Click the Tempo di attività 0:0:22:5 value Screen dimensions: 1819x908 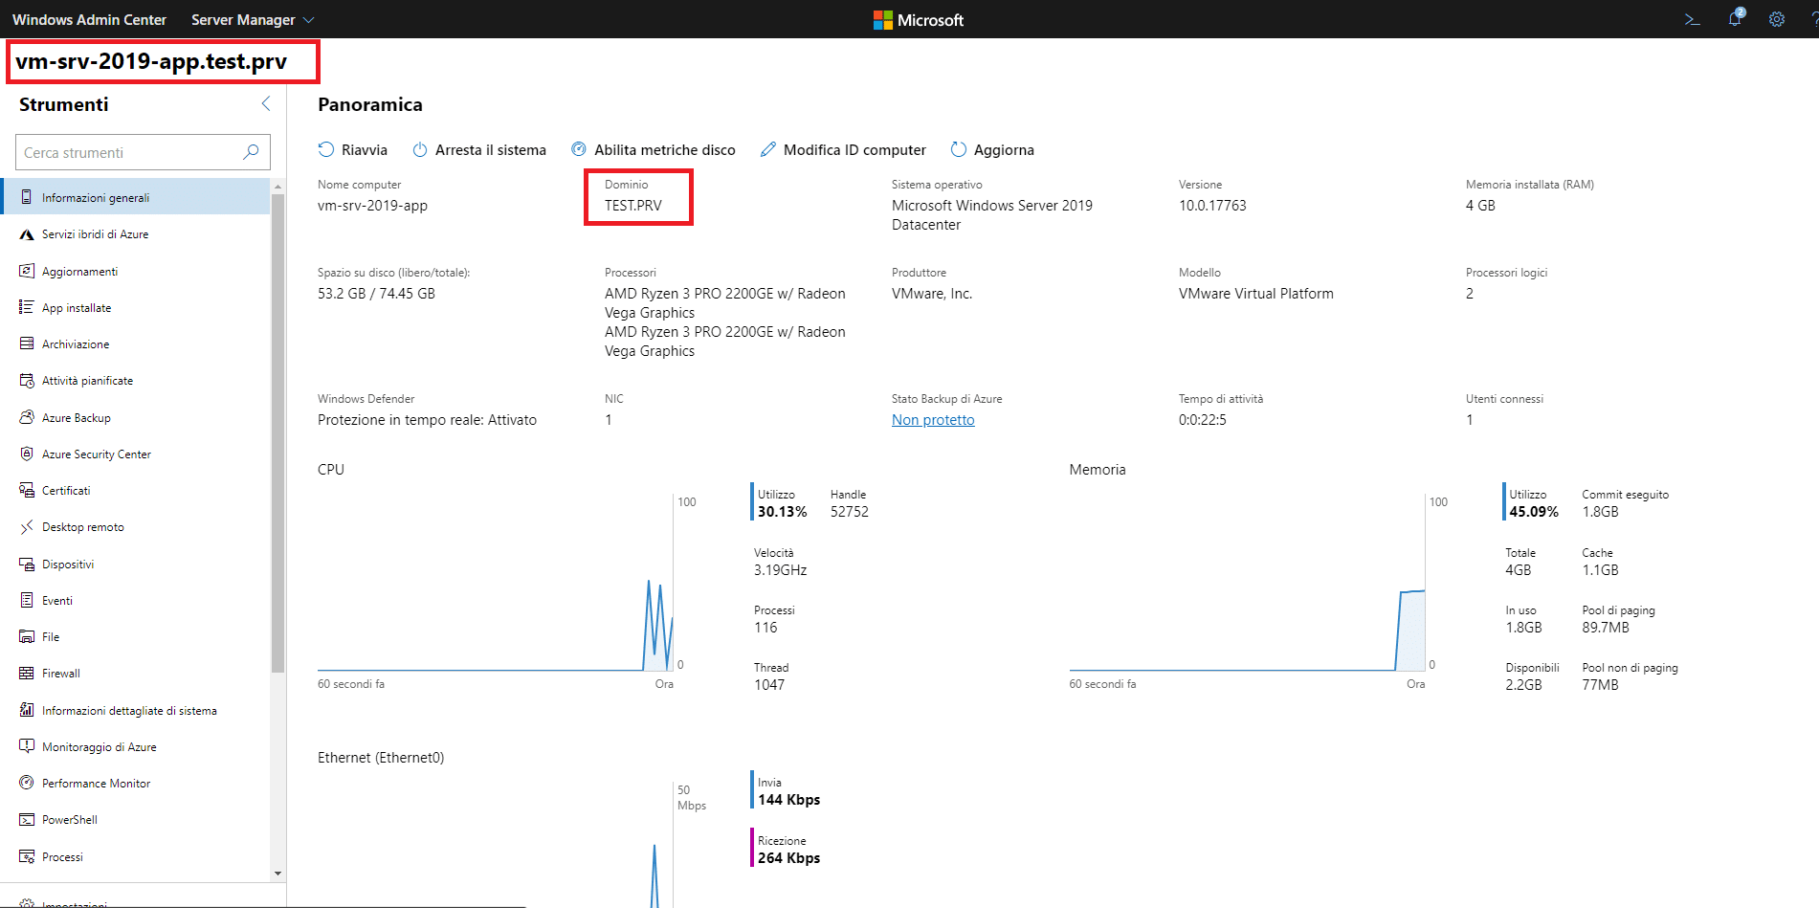pyautogui.click(x=1202, y=420)
